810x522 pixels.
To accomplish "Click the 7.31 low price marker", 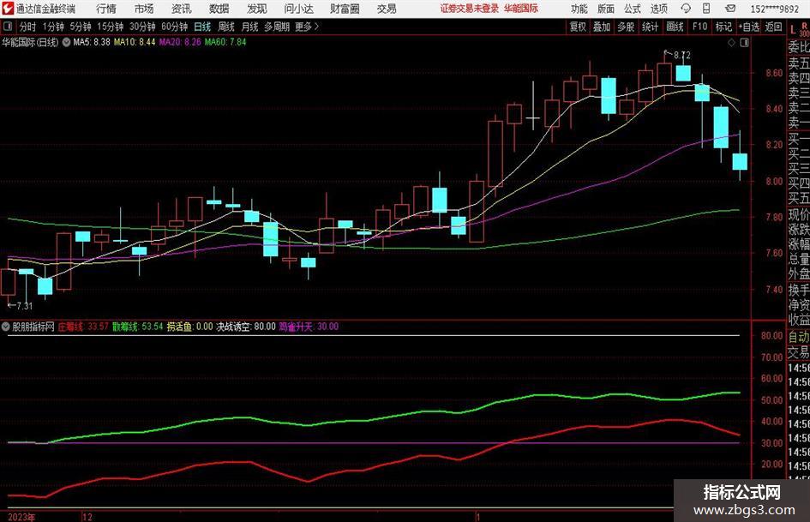I will coord(24,306).
